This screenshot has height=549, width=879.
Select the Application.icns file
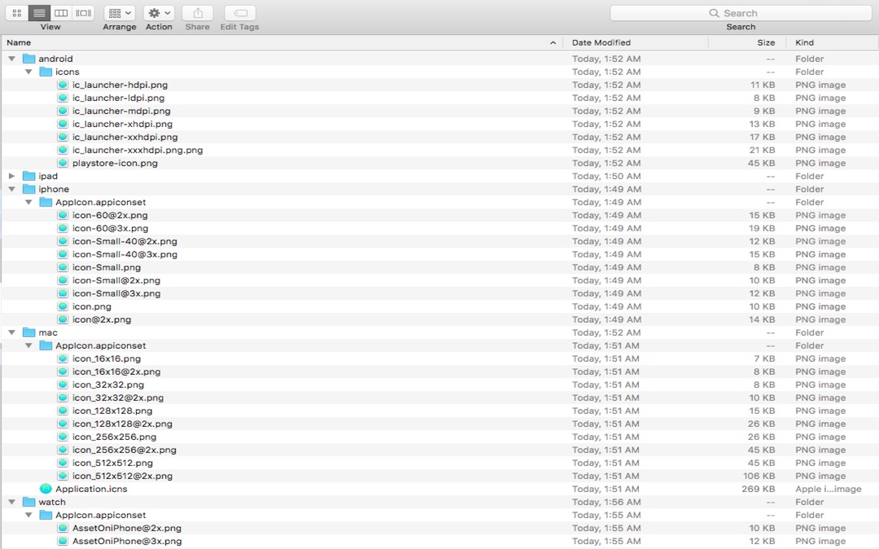(90, 489)
